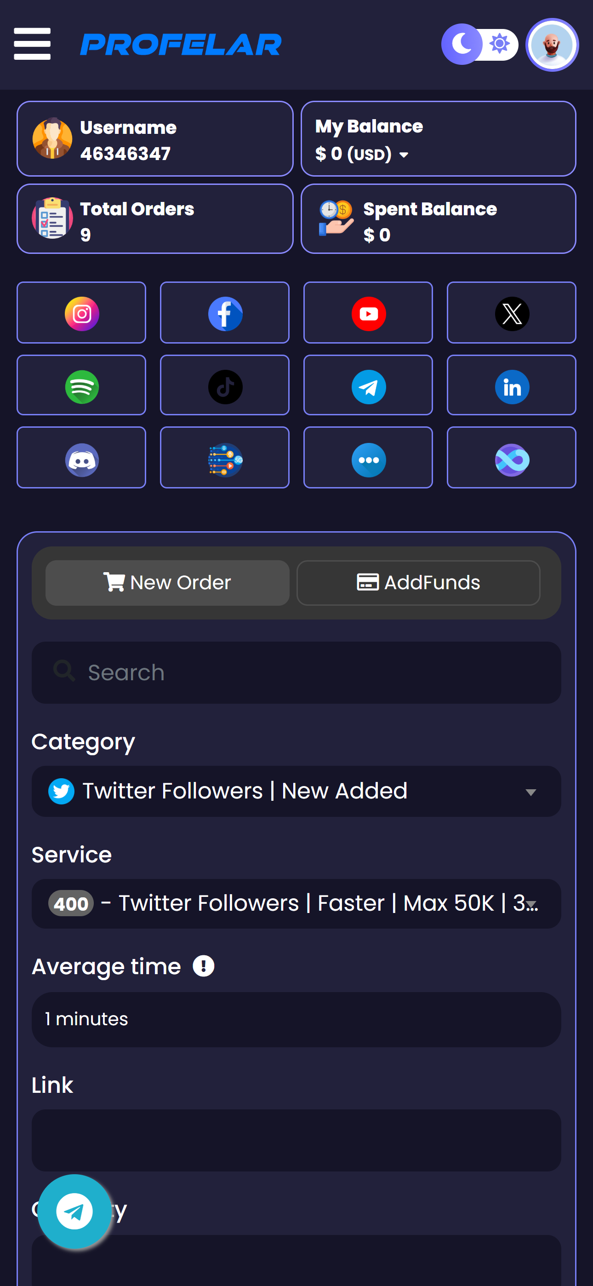The height and width of the screenshot is (1286, 593).
Task: Expand the Service selection dropdown
Action: [296, 904]
